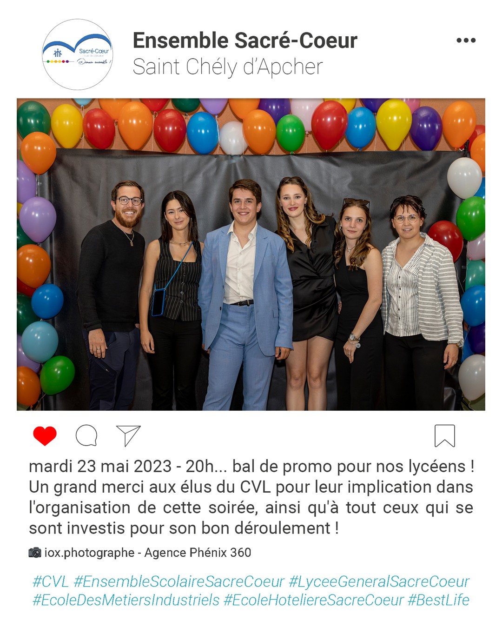The height and width of the screenshot is (628, 502).
Task: Open the iox.photographe credit mention
Action: click(x=89, y=553)
